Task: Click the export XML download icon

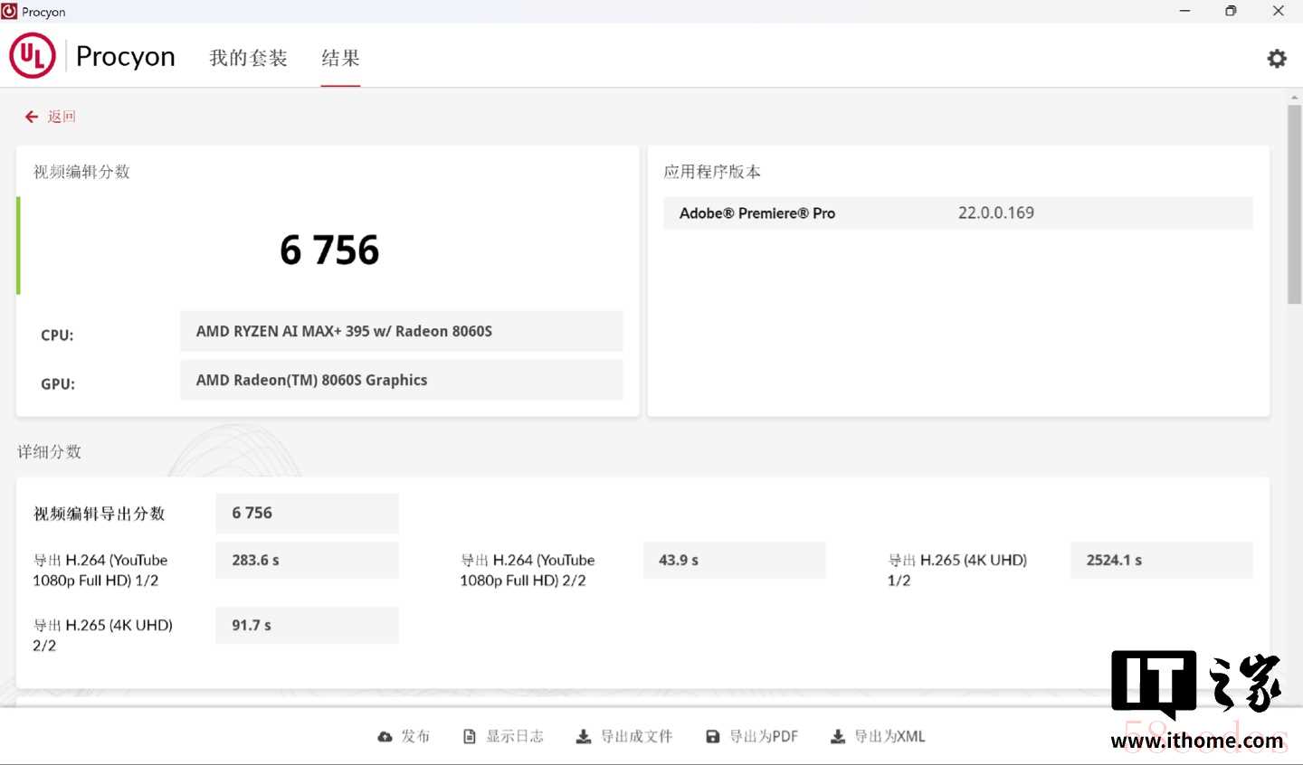Action: (x=838, y=737)
